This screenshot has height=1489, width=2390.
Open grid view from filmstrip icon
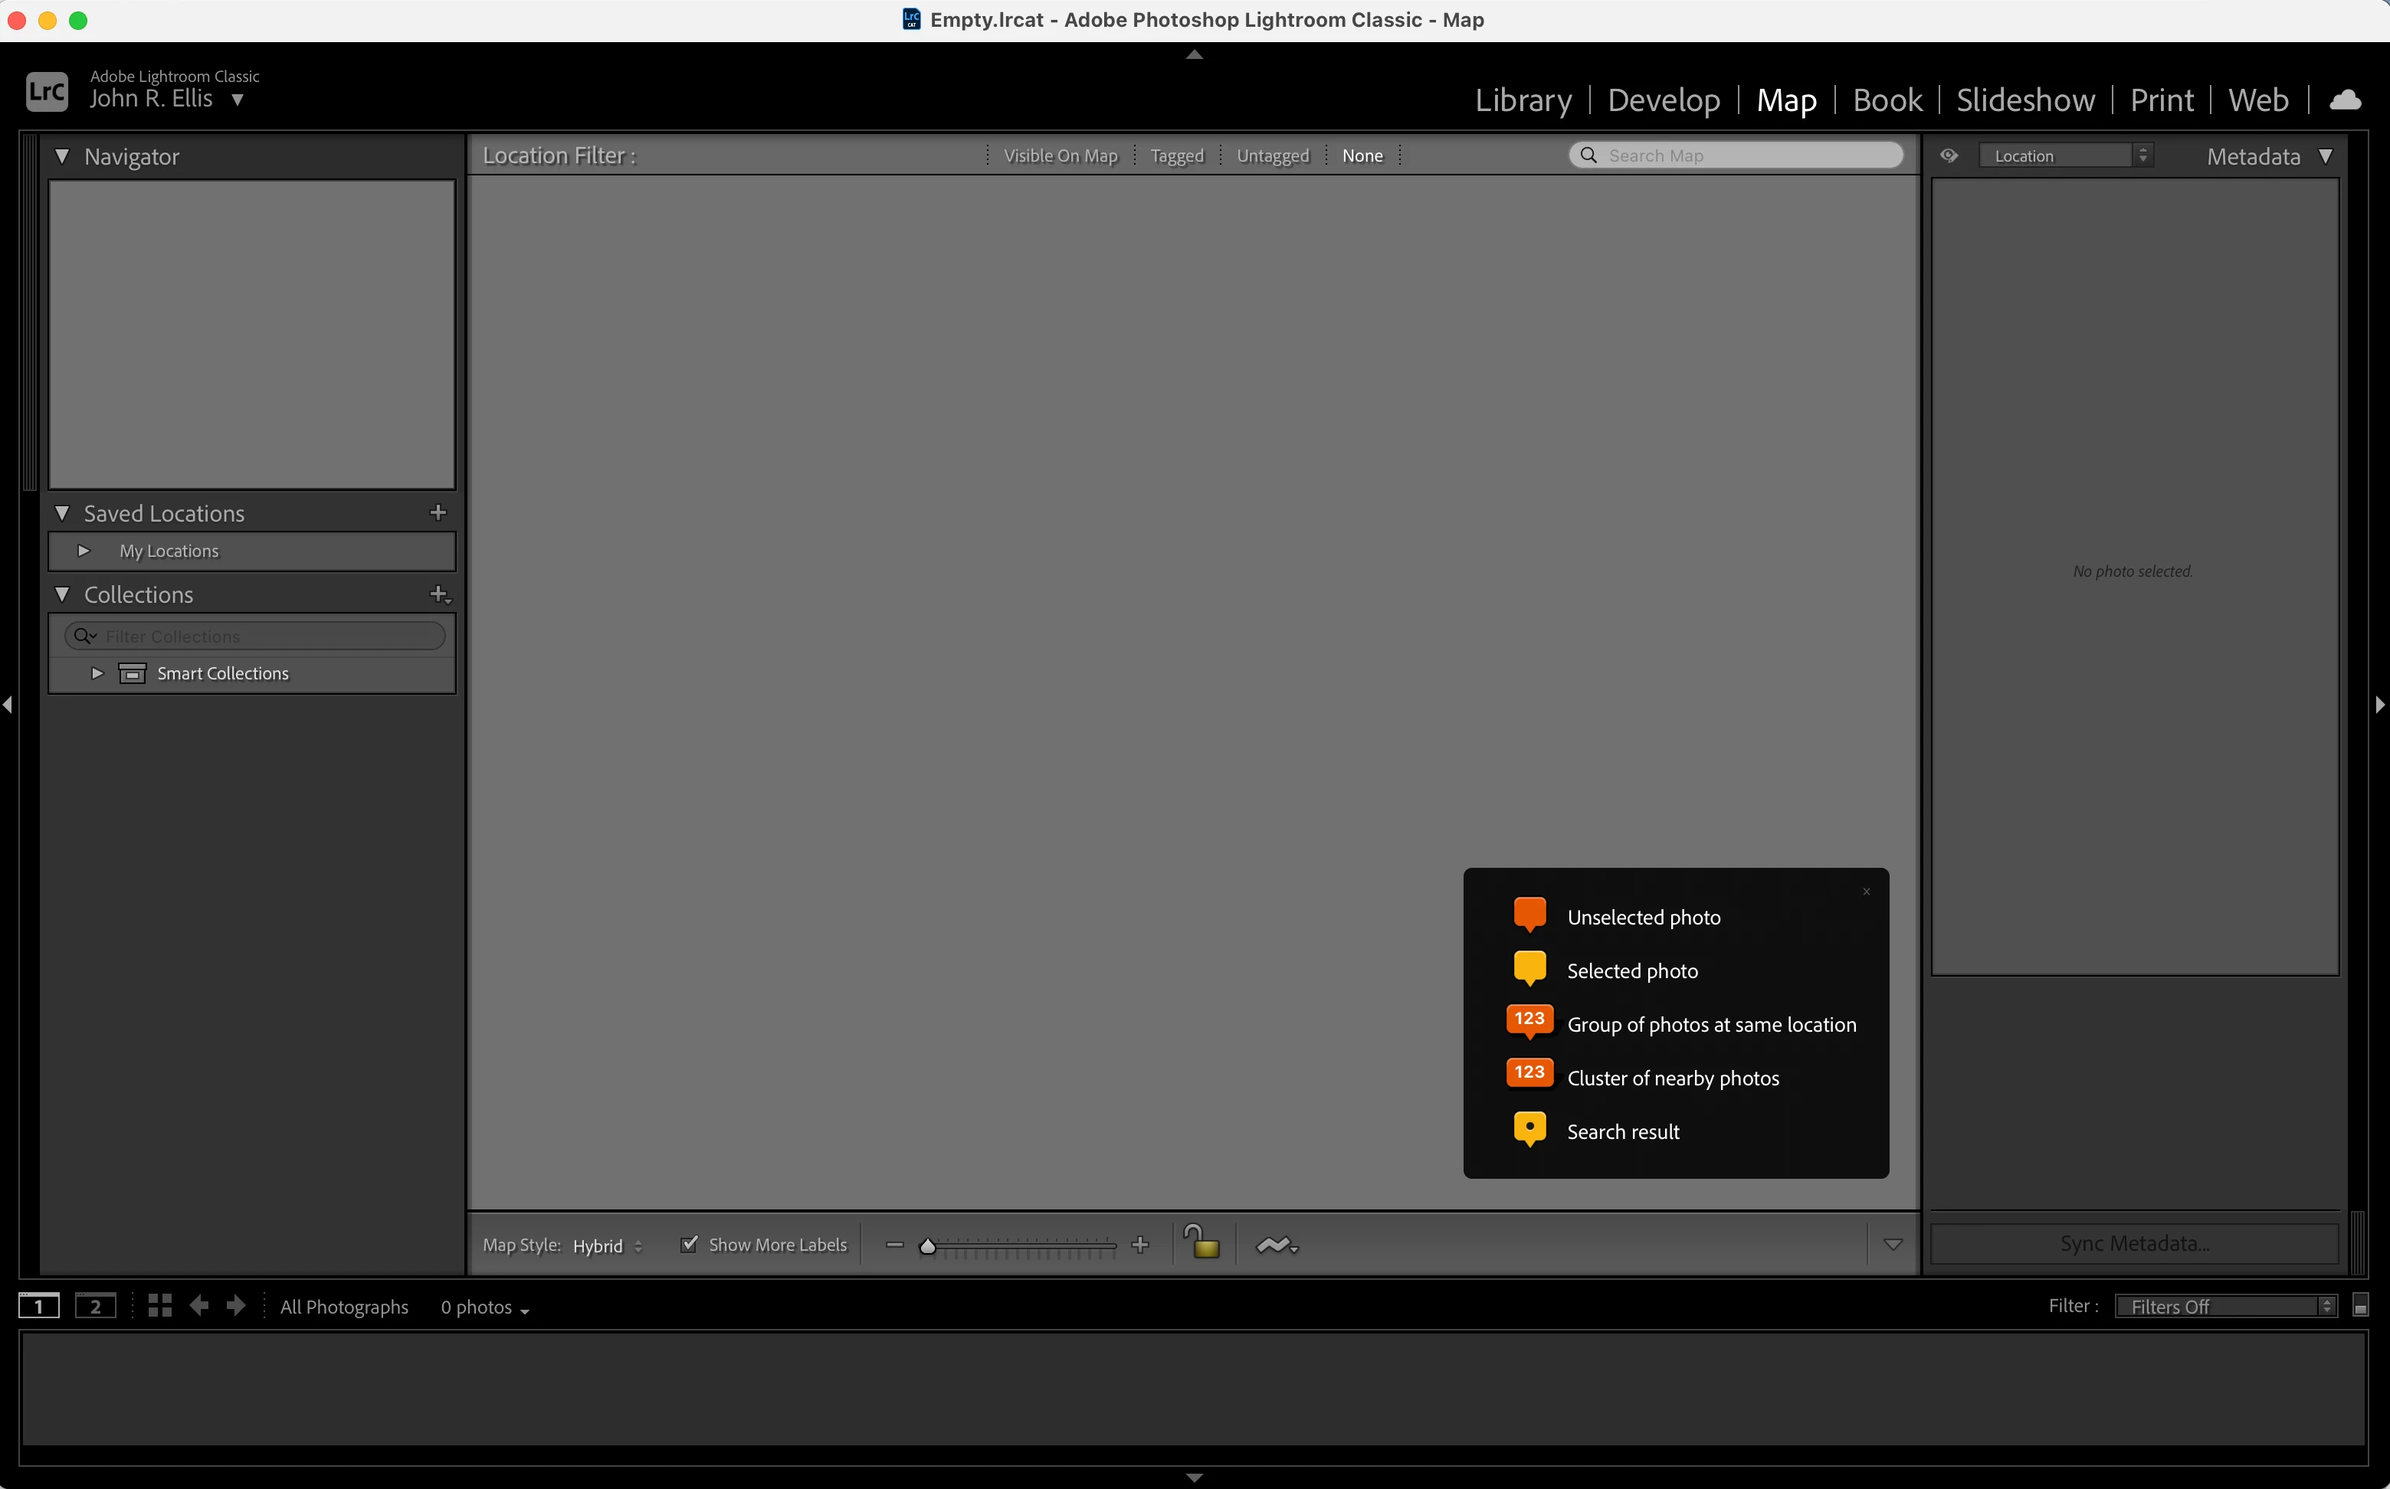tap(159, 1306)
